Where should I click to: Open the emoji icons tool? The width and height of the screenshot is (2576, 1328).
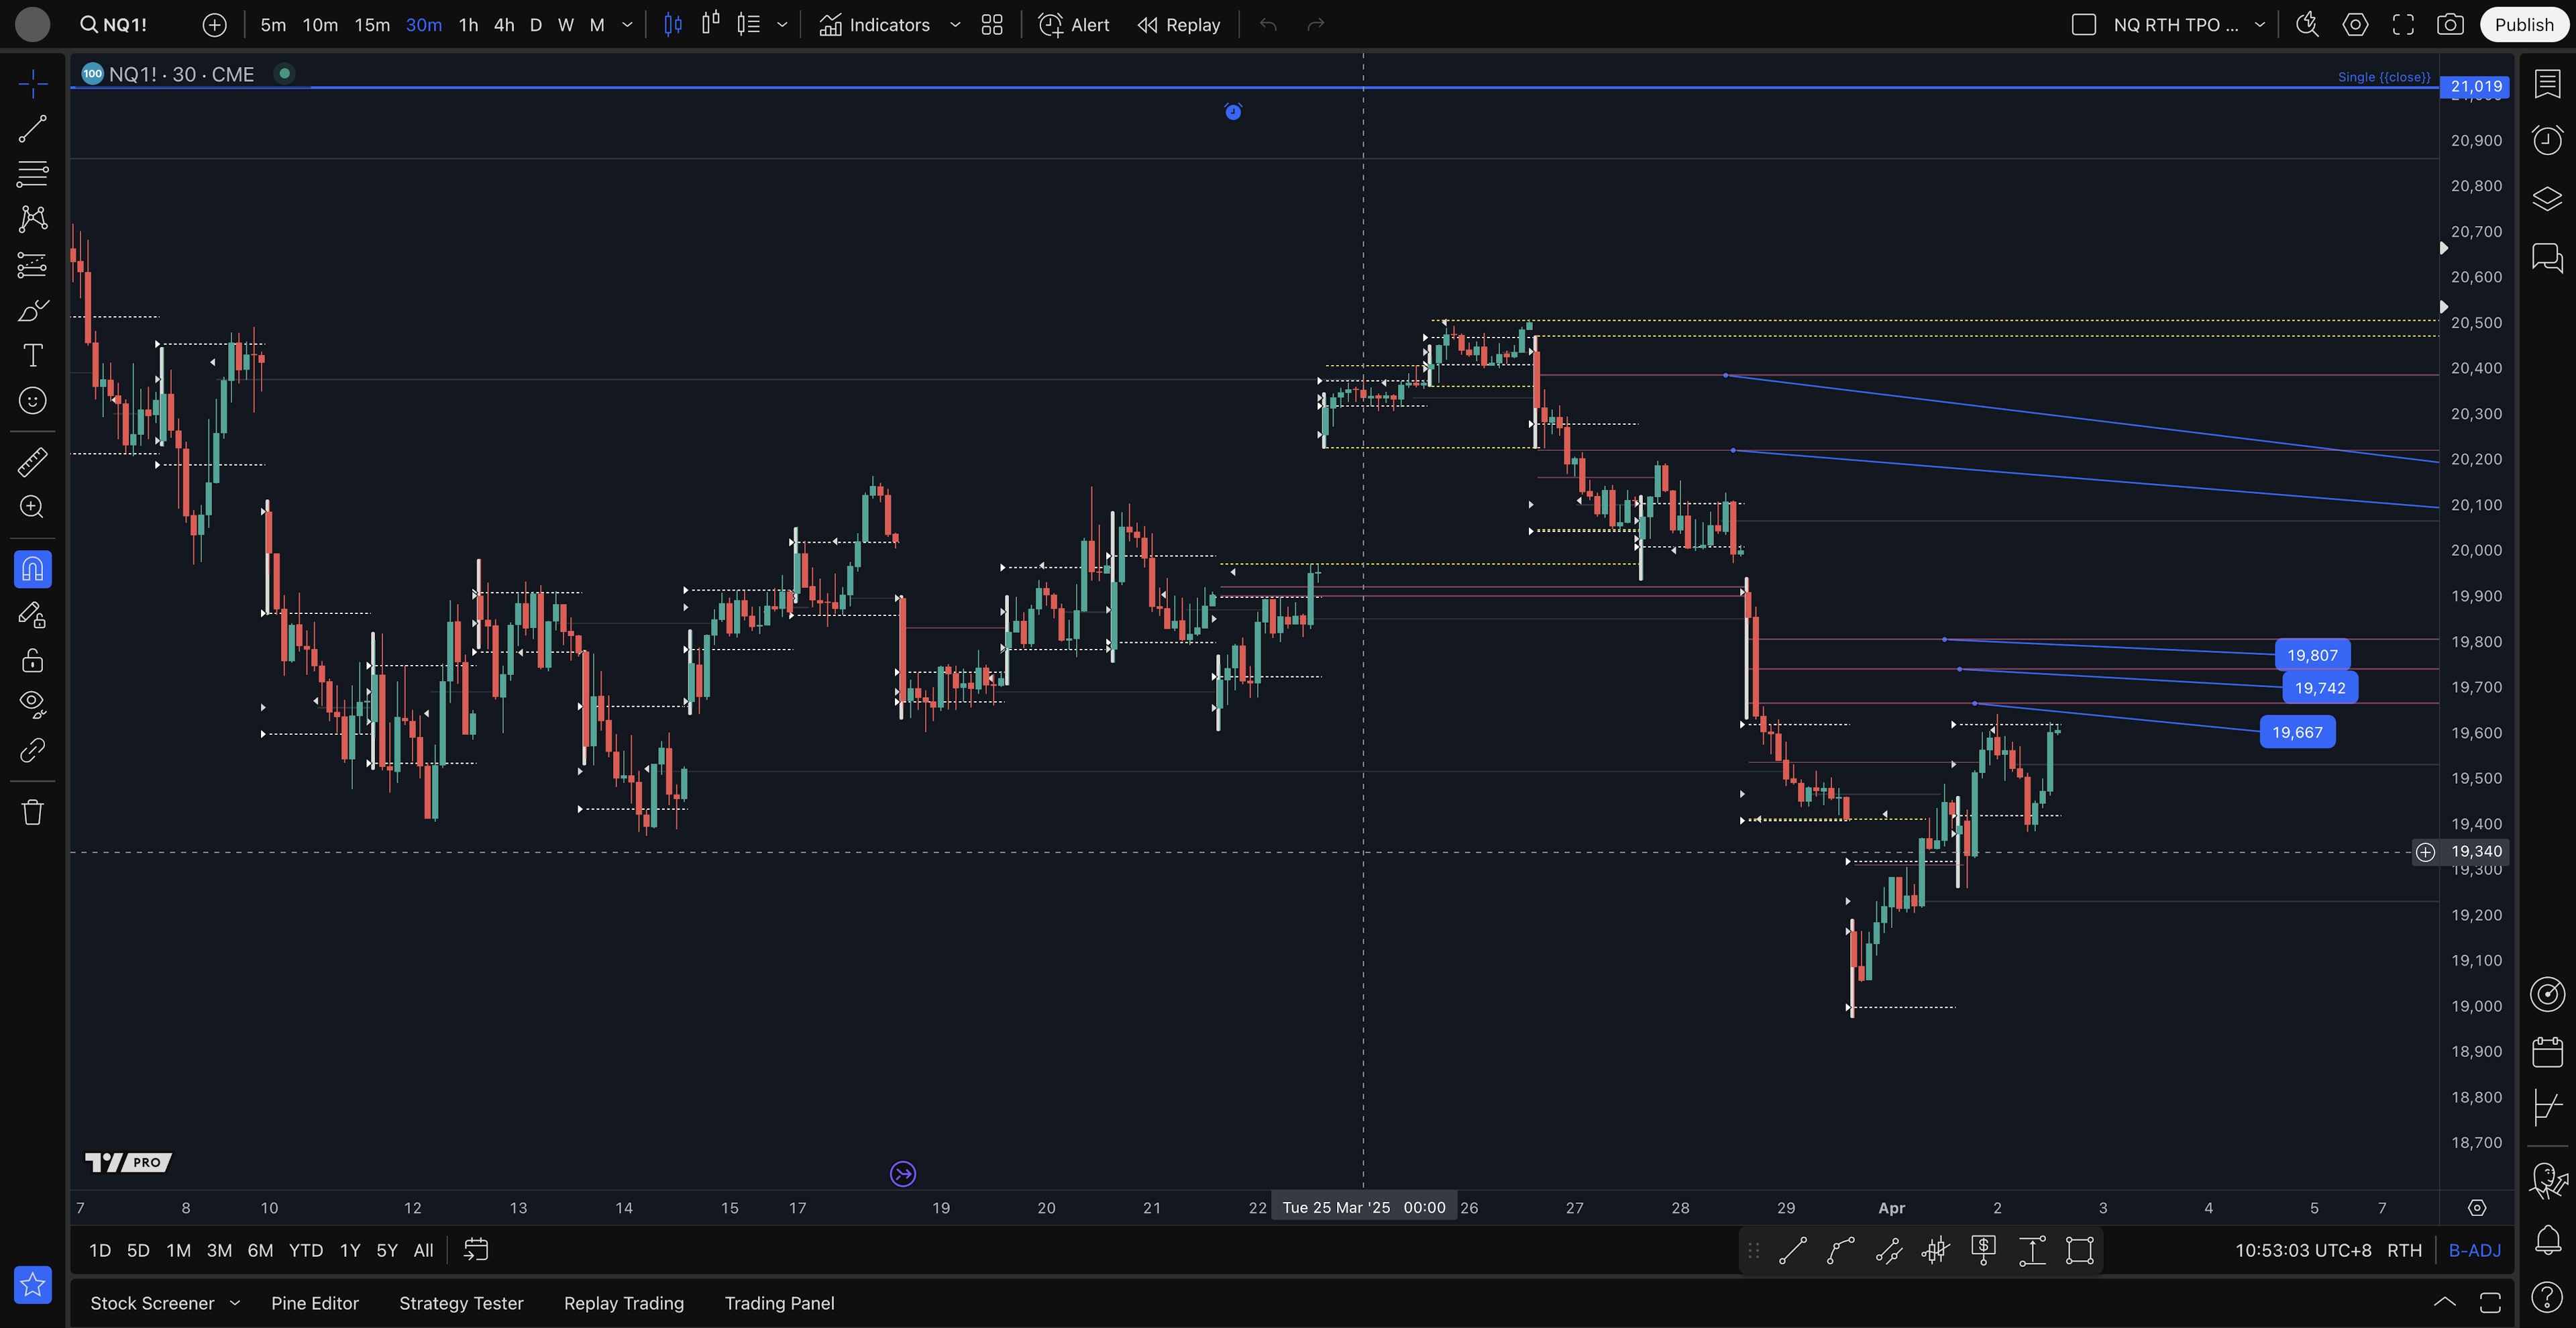click(x=32, y=401)
